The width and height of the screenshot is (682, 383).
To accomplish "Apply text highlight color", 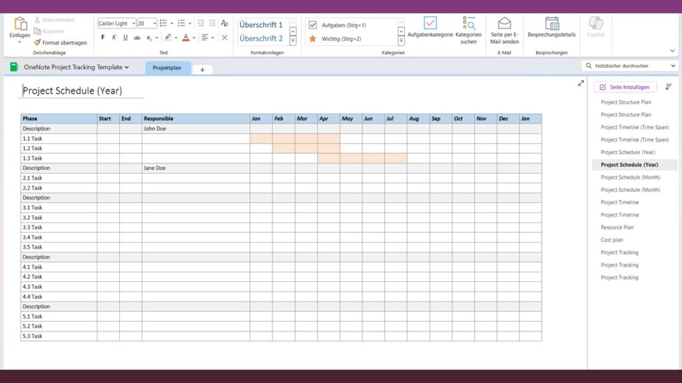I will pos(168,37).
